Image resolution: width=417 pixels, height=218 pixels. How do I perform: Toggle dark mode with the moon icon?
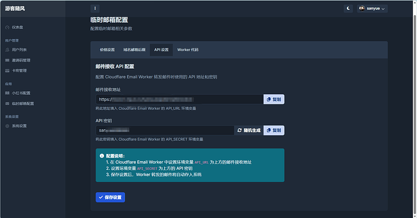(348, 8)
